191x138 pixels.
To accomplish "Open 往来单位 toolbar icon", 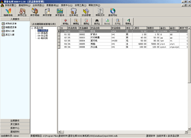I will click(x=74, y=13).
